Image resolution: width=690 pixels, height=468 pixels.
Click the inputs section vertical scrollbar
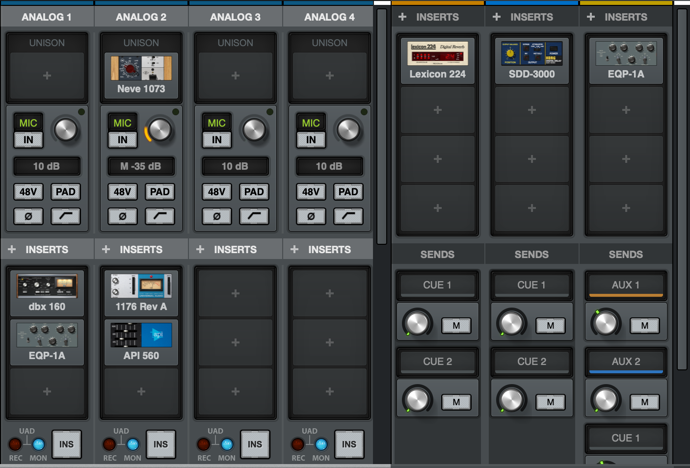tap(382, 126)
